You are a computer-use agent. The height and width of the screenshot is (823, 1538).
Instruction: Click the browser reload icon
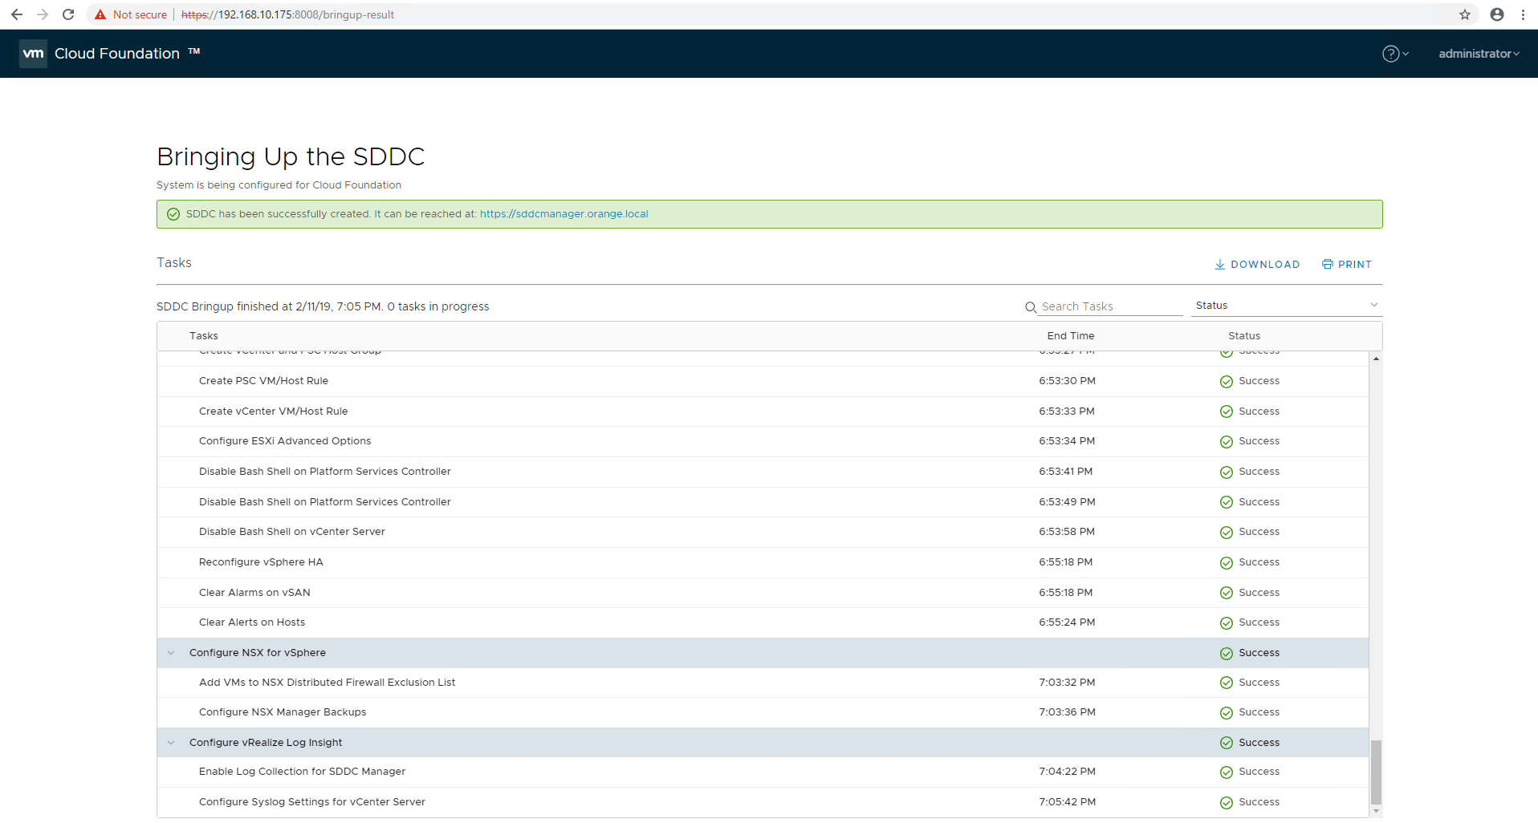[x=68, y=14]
